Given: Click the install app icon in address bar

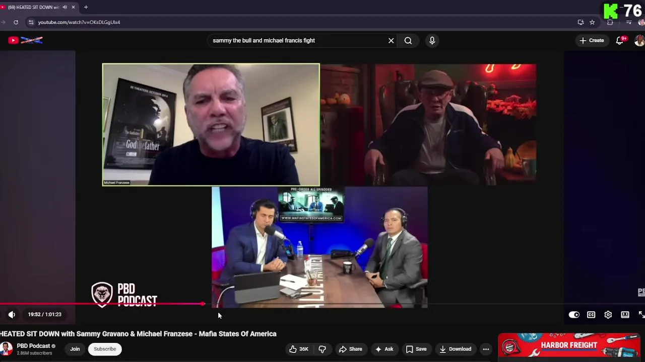Looking at the screenshot, I should 580,22.
